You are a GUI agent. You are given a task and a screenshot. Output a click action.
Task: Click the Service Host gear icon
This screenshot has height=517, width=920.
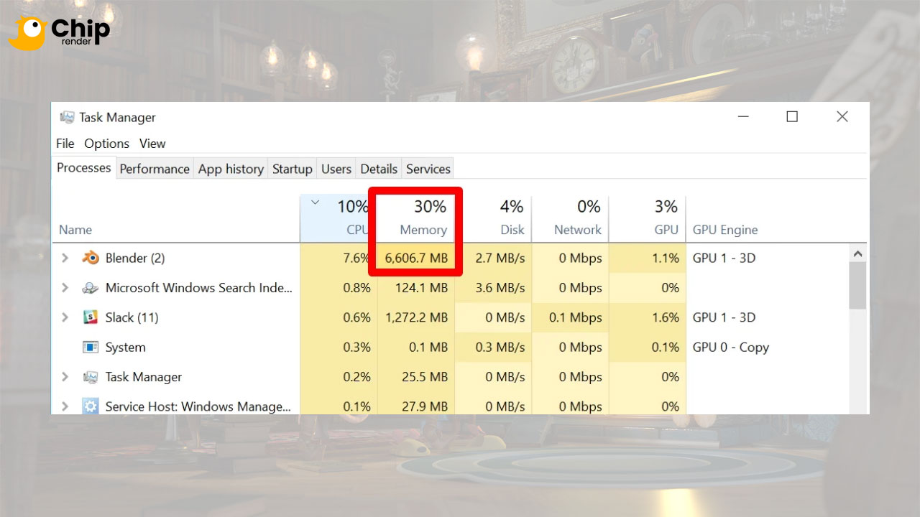pos(91,406)
